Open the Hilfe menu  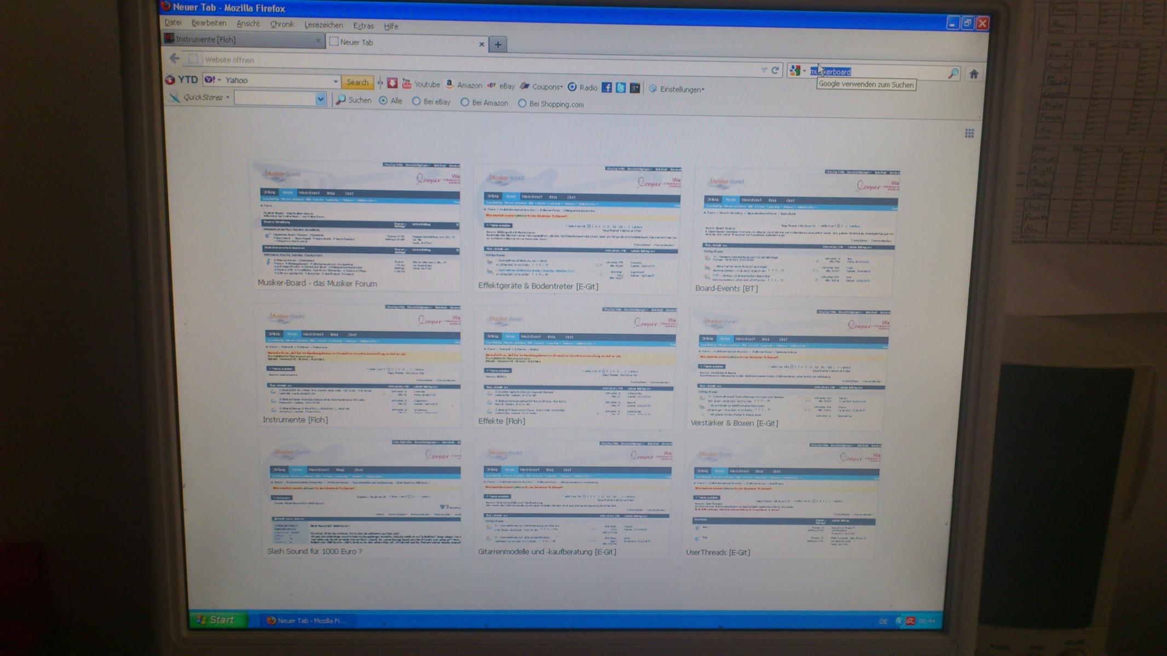point(391,26)
